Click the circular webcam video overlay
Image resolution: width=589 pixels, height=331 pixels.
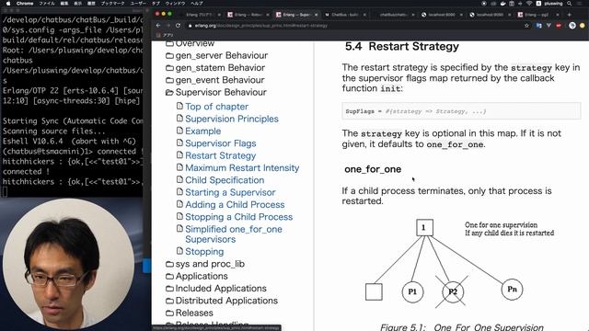pyautogui.click(x=69, y=264)
